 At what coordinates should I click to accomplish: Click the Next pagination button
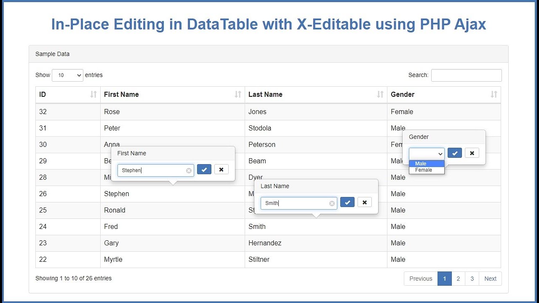490,279
